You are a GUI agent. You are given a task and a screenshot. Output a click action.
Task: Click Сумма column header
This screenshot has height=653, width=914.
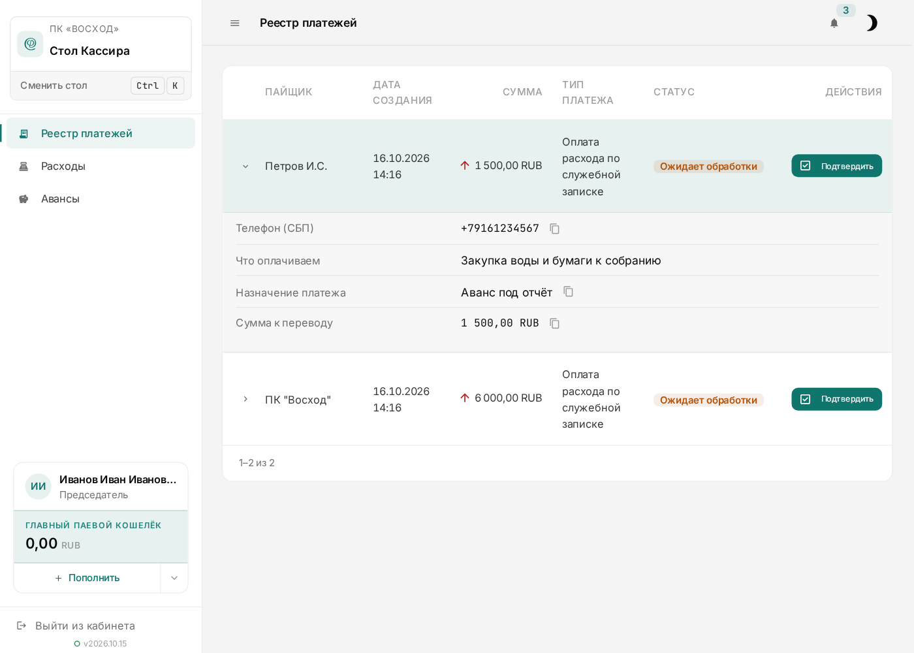click(522, 92)
